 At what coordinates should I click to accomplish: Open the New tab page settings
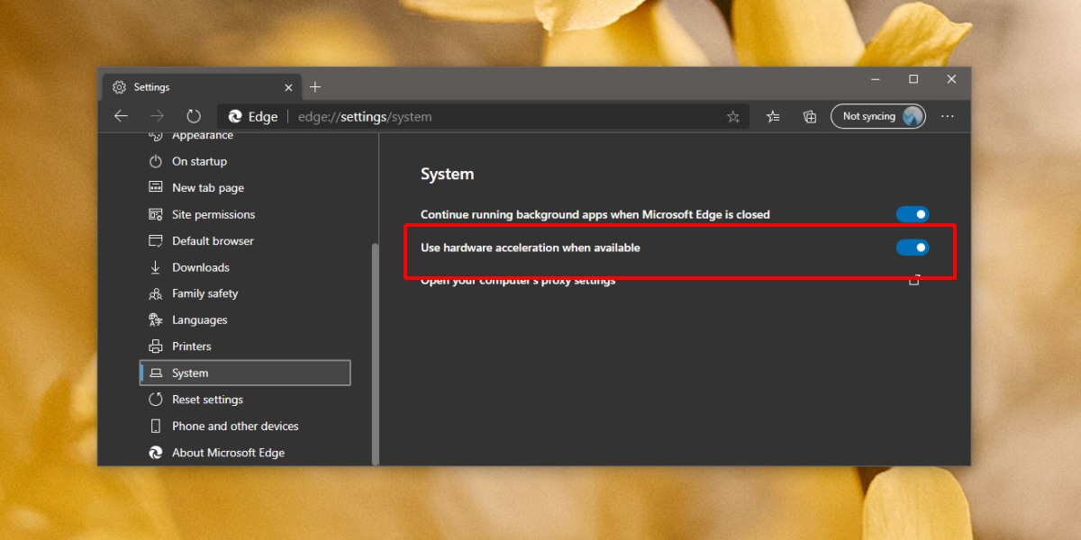tap(245, 188)
